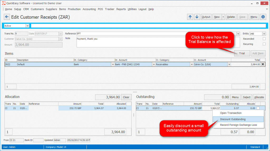Open the Items menu
The width and height of the screenshot is (270, 151).
(x=62, y=9)
